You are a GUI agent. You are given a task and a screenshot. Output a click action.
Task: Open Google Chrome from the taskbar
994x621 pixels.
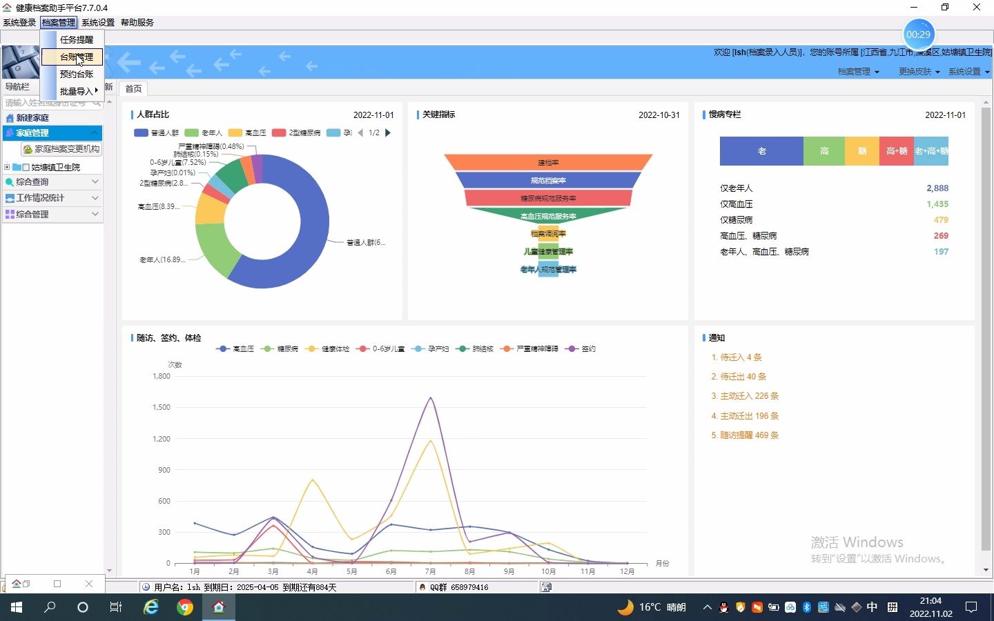pyautogui.click(x=184, y=607)
